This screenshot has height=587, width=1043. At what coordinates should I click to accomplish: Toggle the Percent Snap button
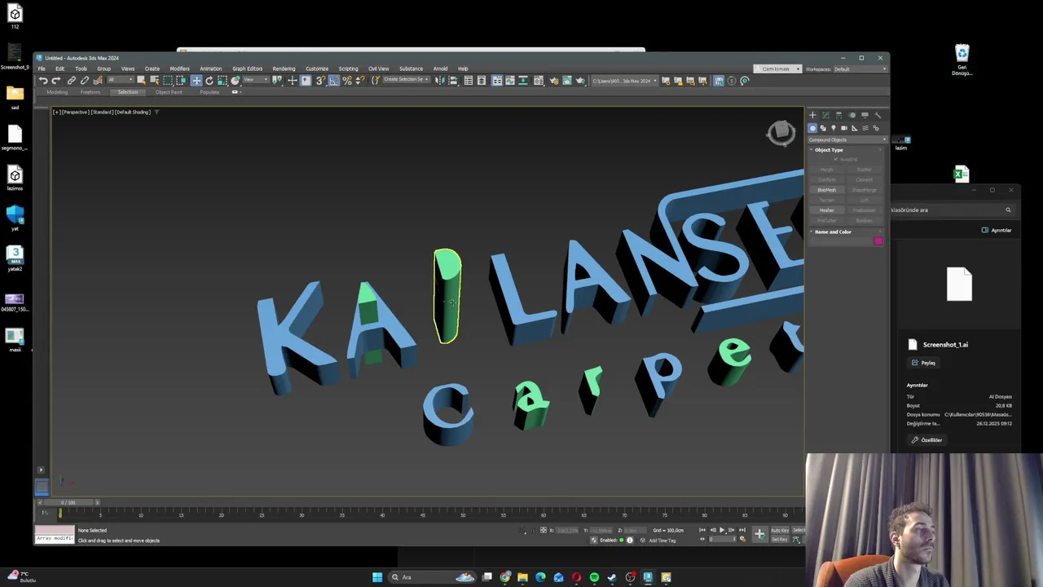click(x=347, y=80)
